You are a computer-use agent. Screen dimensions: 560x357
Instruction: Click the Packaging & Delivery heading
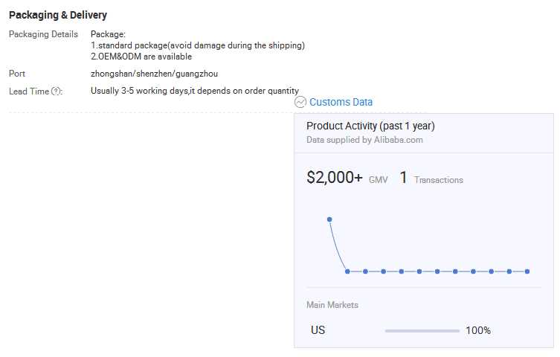(x=58, y=15)
